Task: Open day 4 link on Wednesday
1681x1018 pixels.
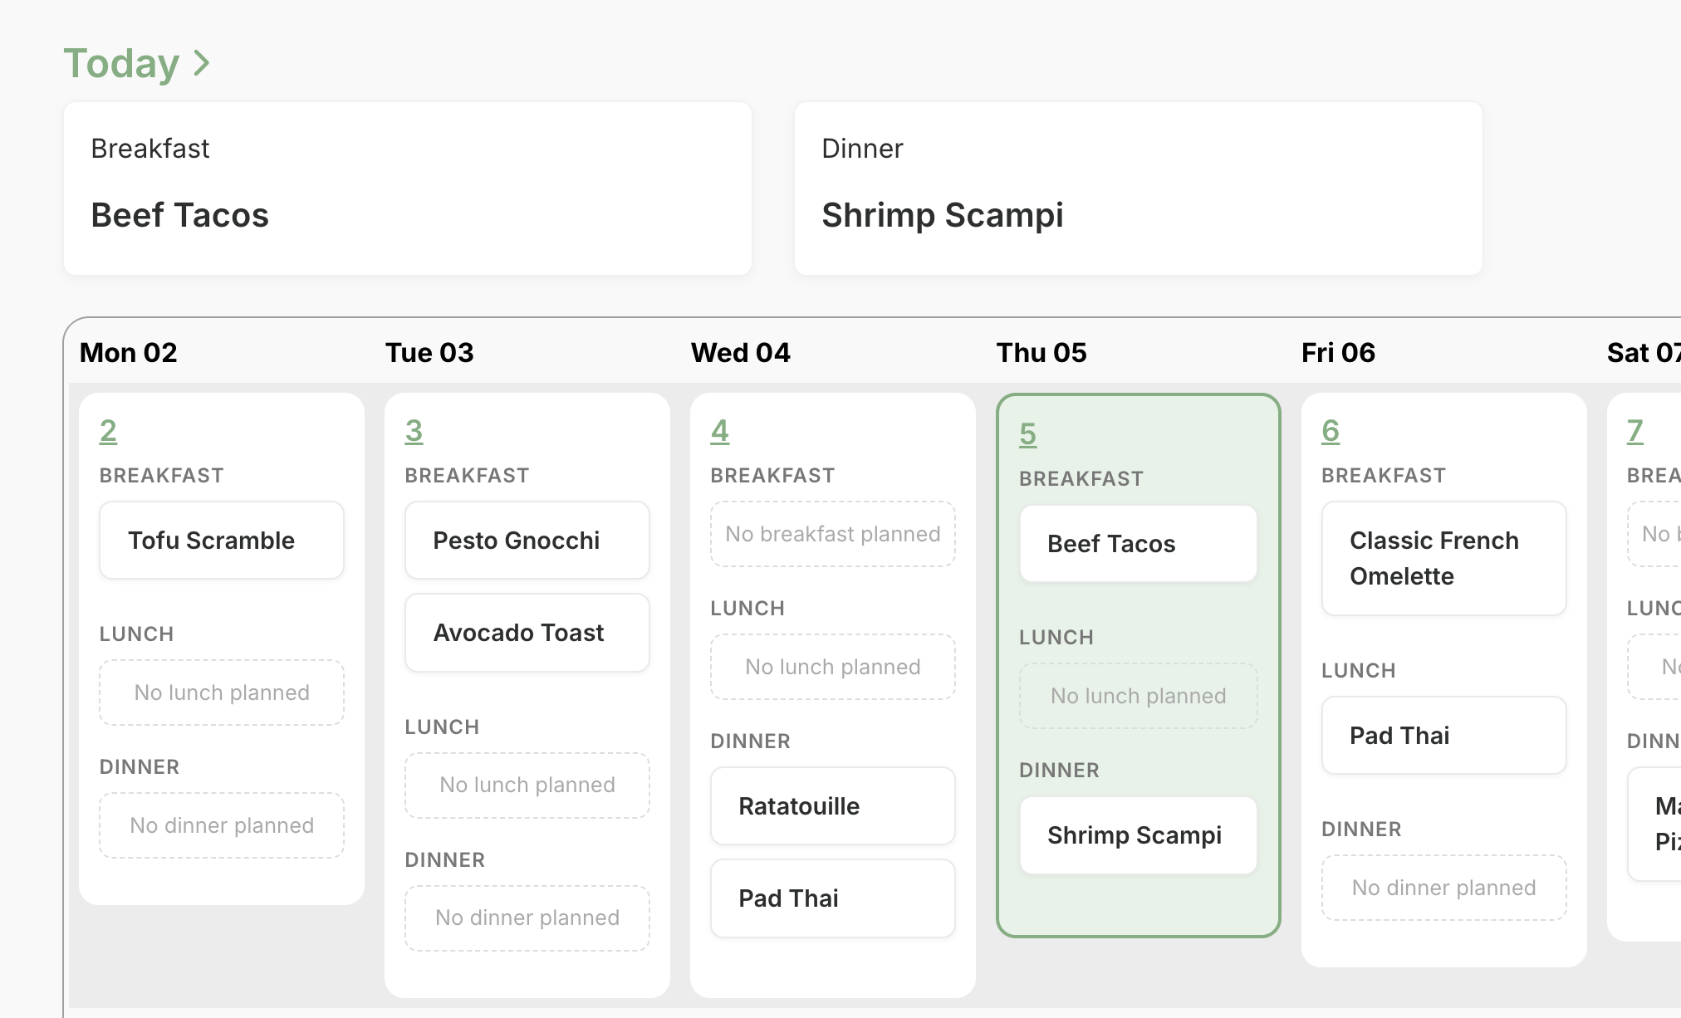Action: point(719,431)
